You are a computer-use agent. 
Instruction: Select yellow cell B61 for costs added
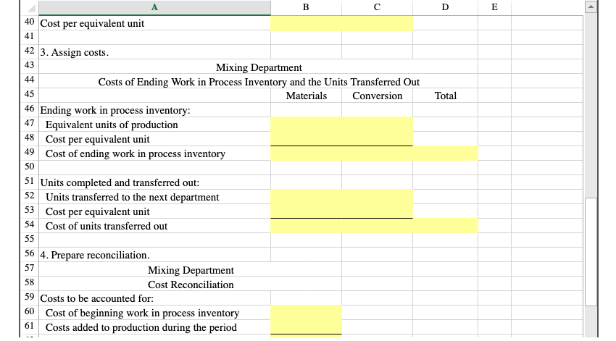point(306,327)
